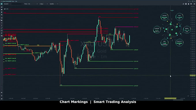This screenshot has height=110, width=196.
Task: Open the indicators bar-chart tool in left toolbar
Action: pyautogui.click(x=2, y=7)
